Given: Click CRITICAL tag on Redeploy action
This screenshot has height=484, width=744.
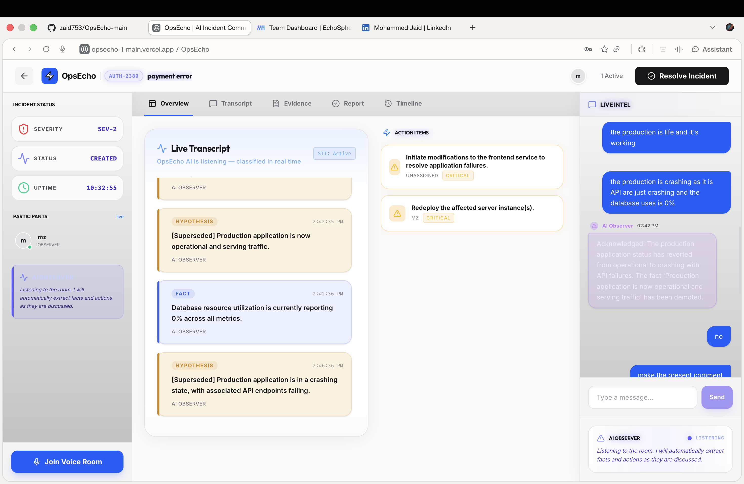Looking at the screenshot, I should point(438,218).
